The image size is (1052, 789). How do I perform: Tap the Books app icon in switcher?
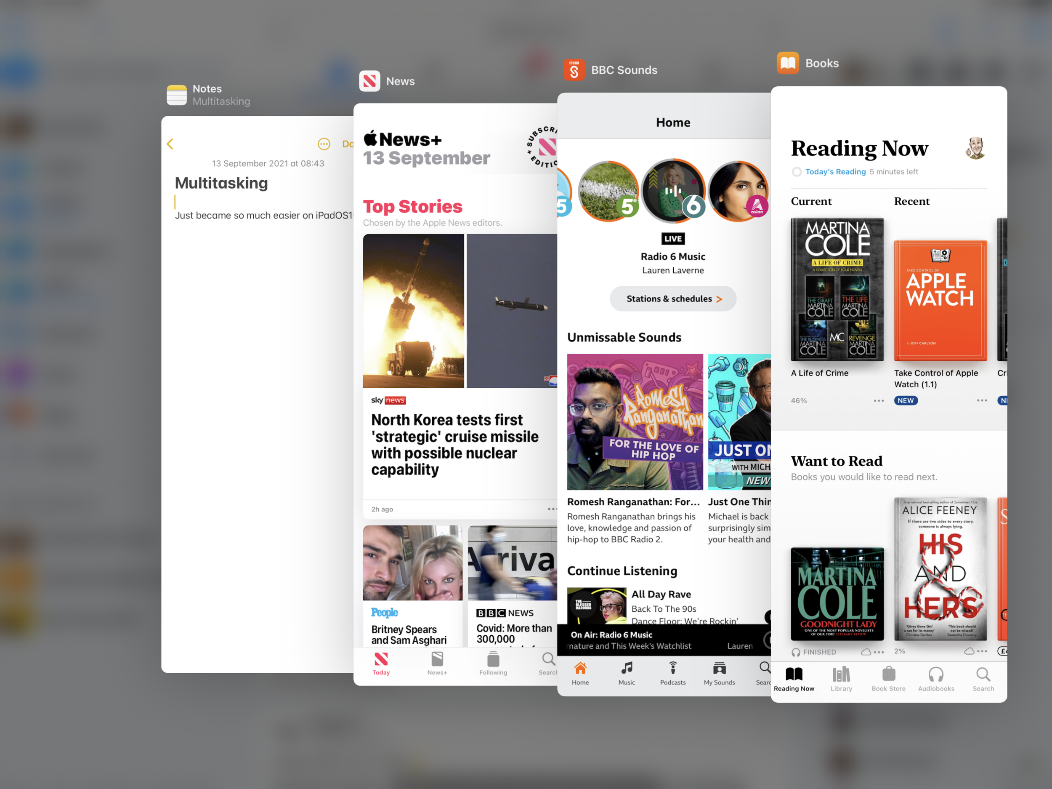(788, 63)
